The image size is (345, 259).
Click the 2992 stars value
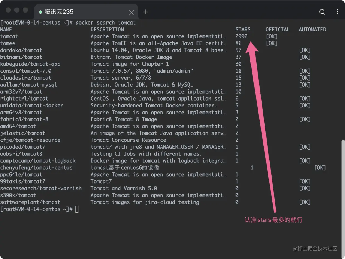[x=241, y=36]
